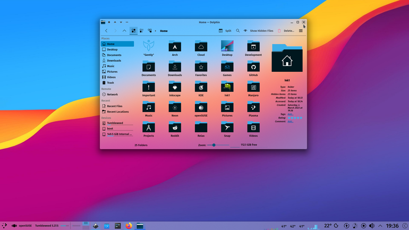Open the hamburger menu
The height and width of the screenshot is (230, 409).
301,31
